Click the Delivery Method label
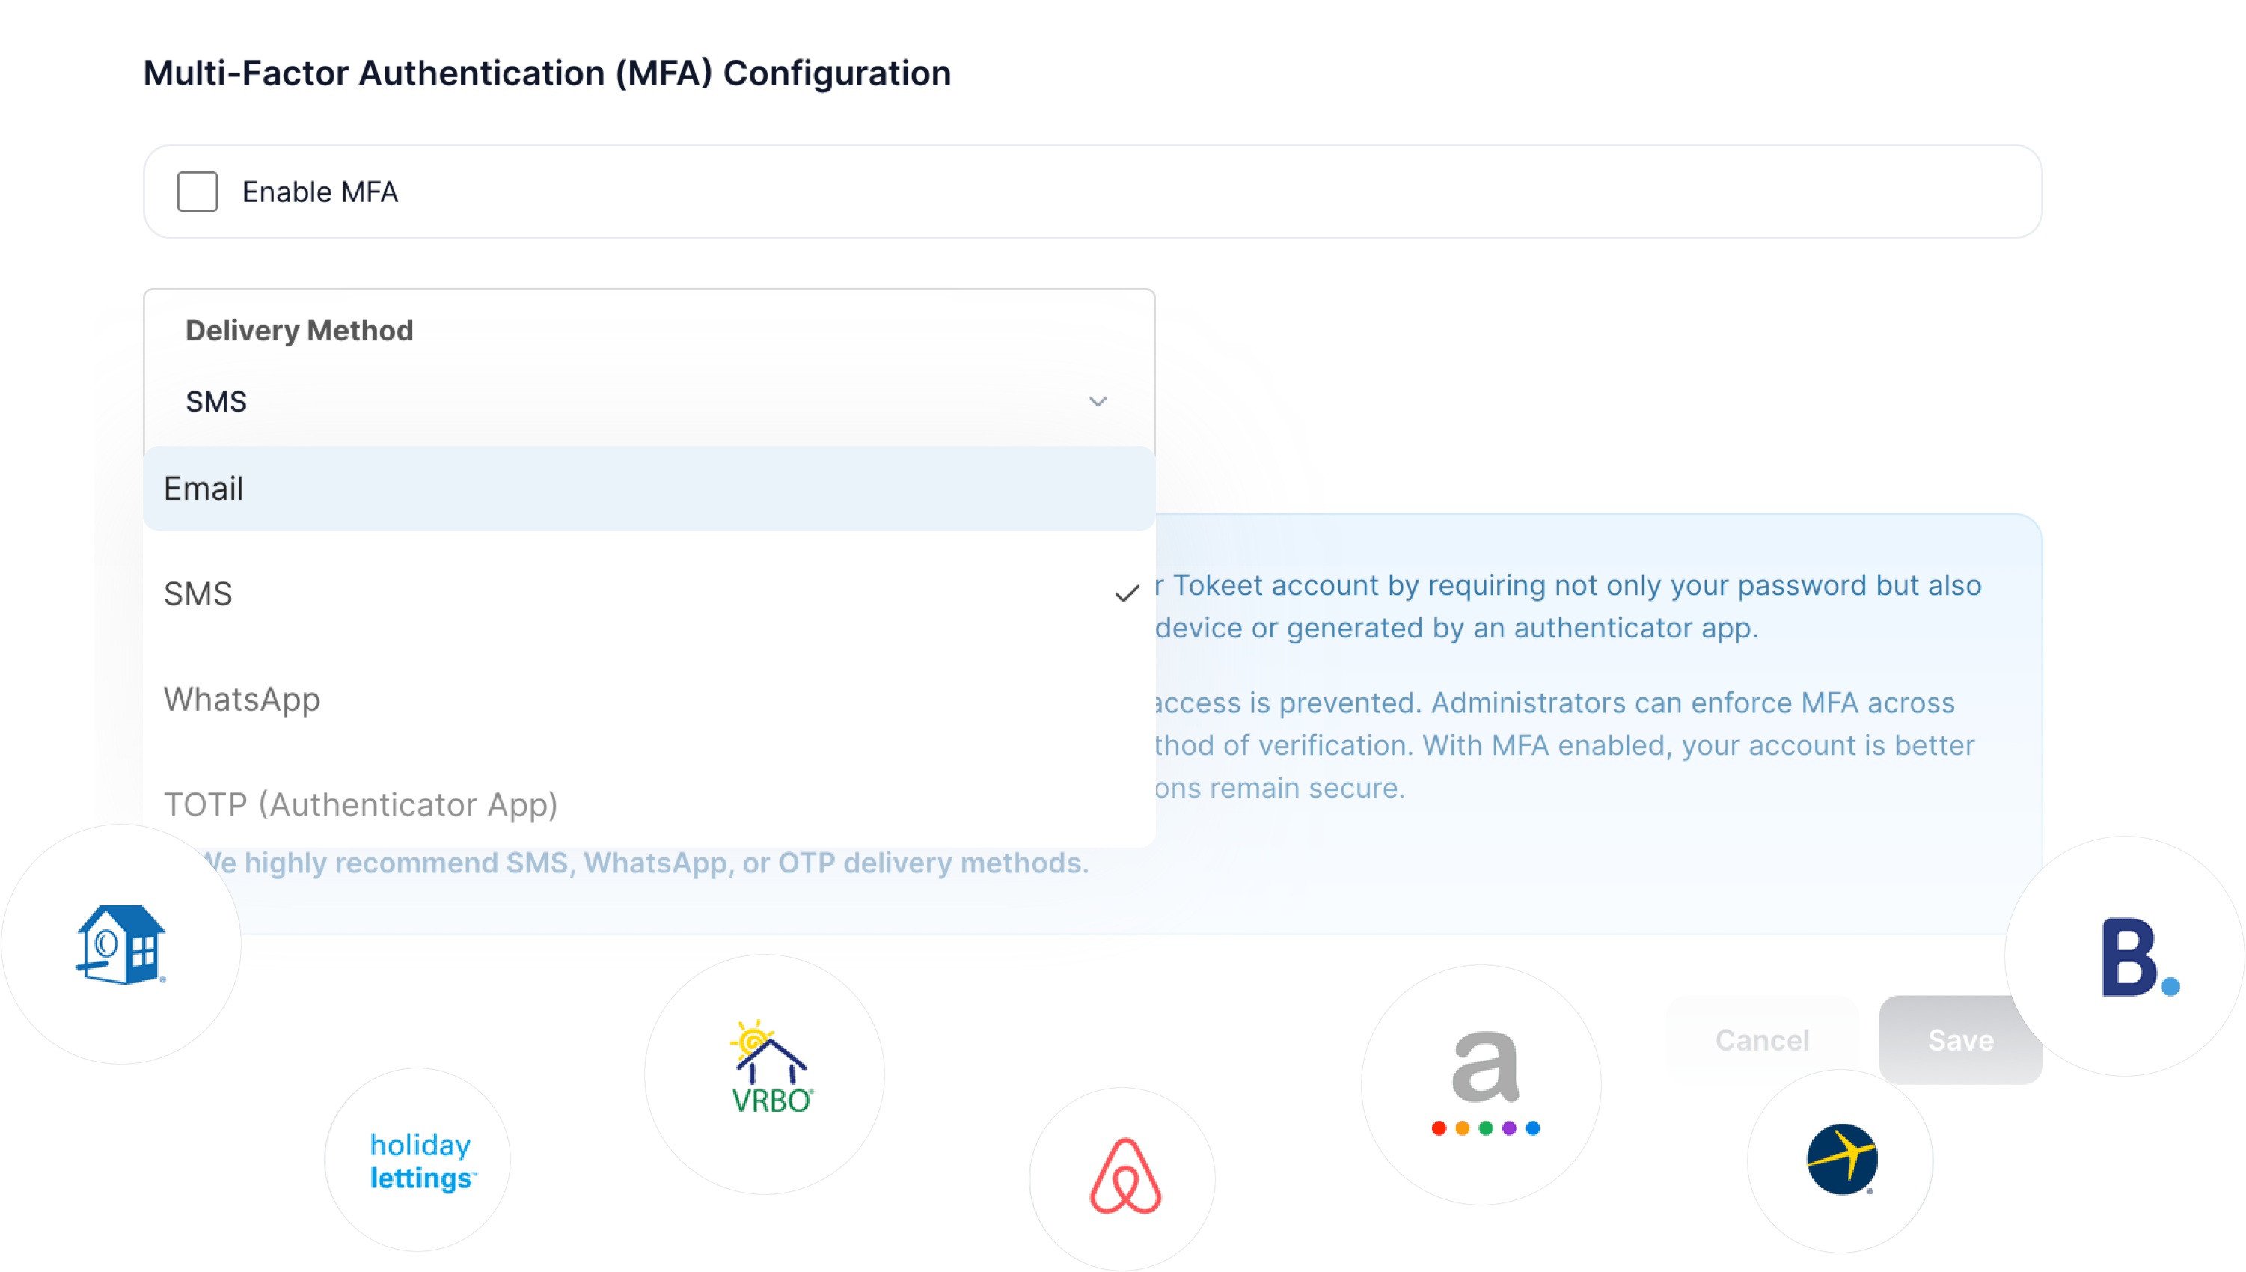 tap(299, 331)
